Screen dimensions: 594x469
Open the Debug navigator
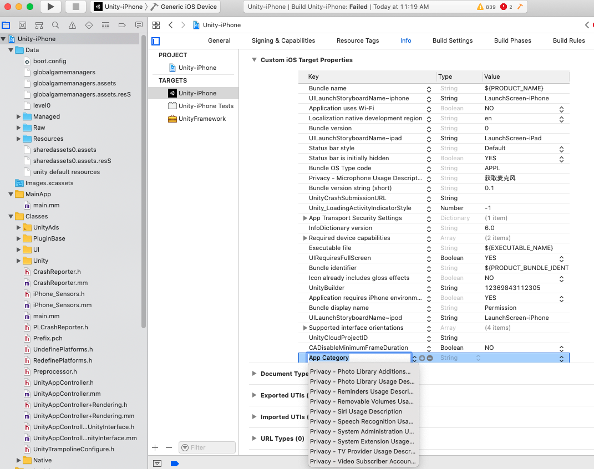point(105,26)
